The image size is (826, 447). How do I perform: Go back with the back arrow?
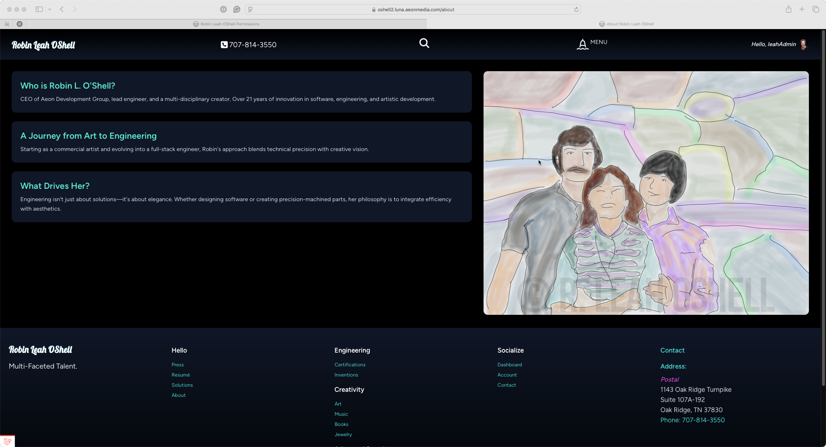click(62, 9)
